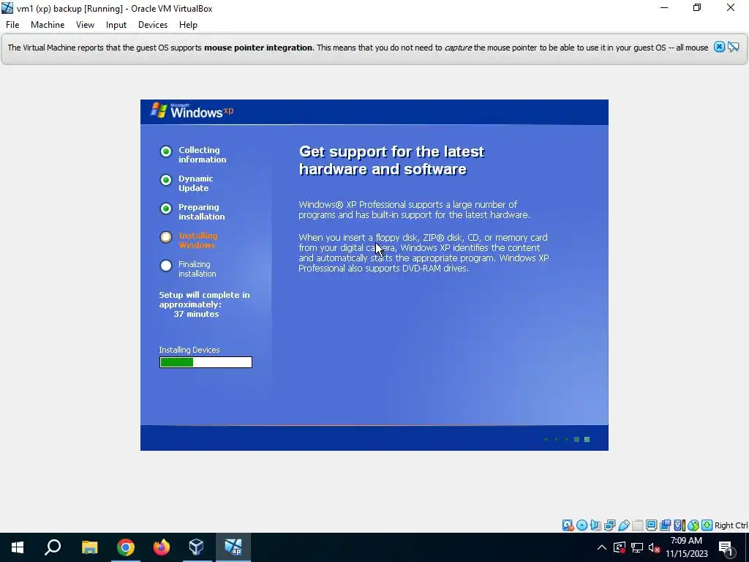Click the keyboard capture indicator icon

coord(707,525)
